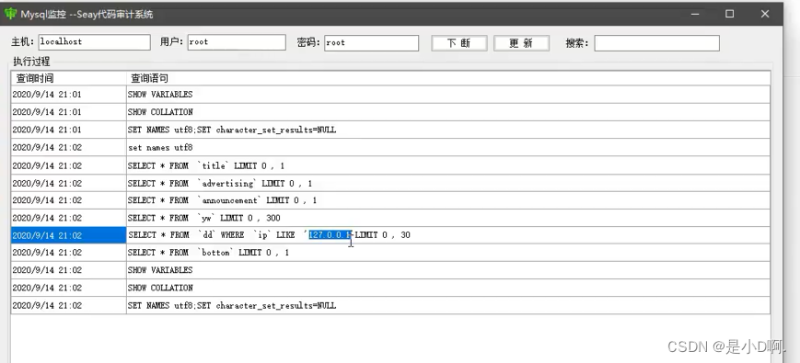
Task: Close the Mysql监控 window
Action: point(765,15)
